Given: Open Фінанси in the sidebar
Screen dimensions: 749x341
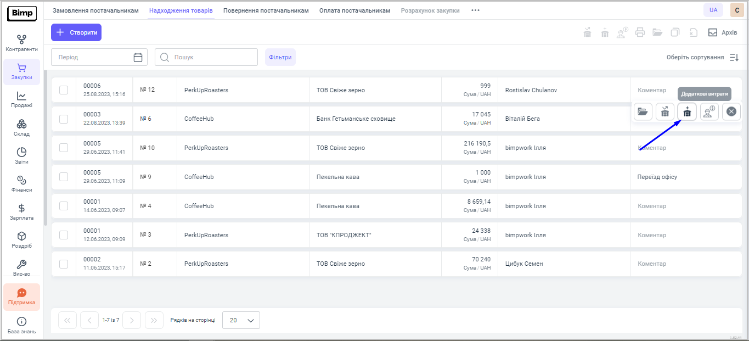Looking at the screenshot, I should 21,183.
